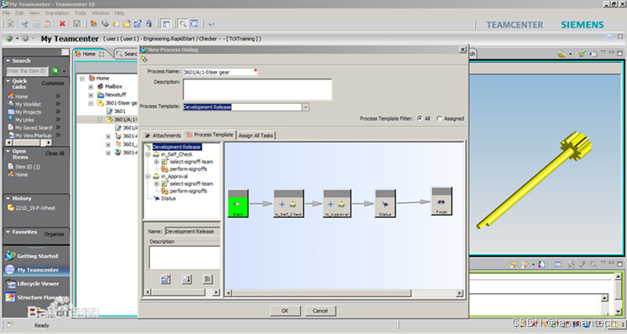Expand the Newstuff folder in Home tree
627x334 pixels.
pyautogui.click(x=91, y=95)
